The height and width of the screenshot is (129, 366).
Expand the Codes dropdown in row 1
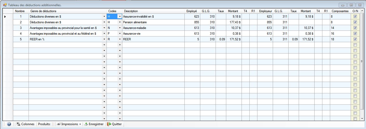(120, 17)
